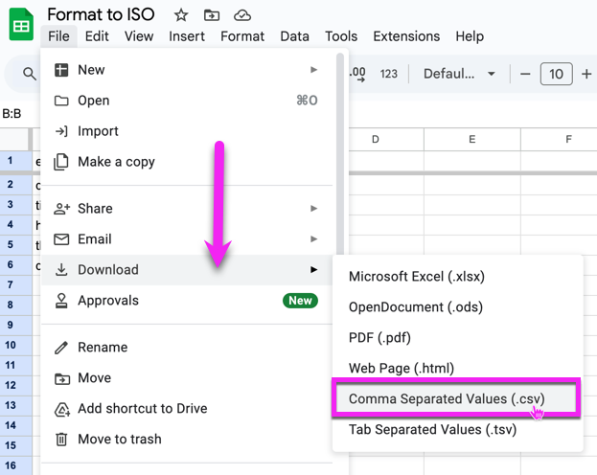This screenshot has width=597, height=475.
Task: Download as PDF (.pdf)
Action: (x=458, y=338)
